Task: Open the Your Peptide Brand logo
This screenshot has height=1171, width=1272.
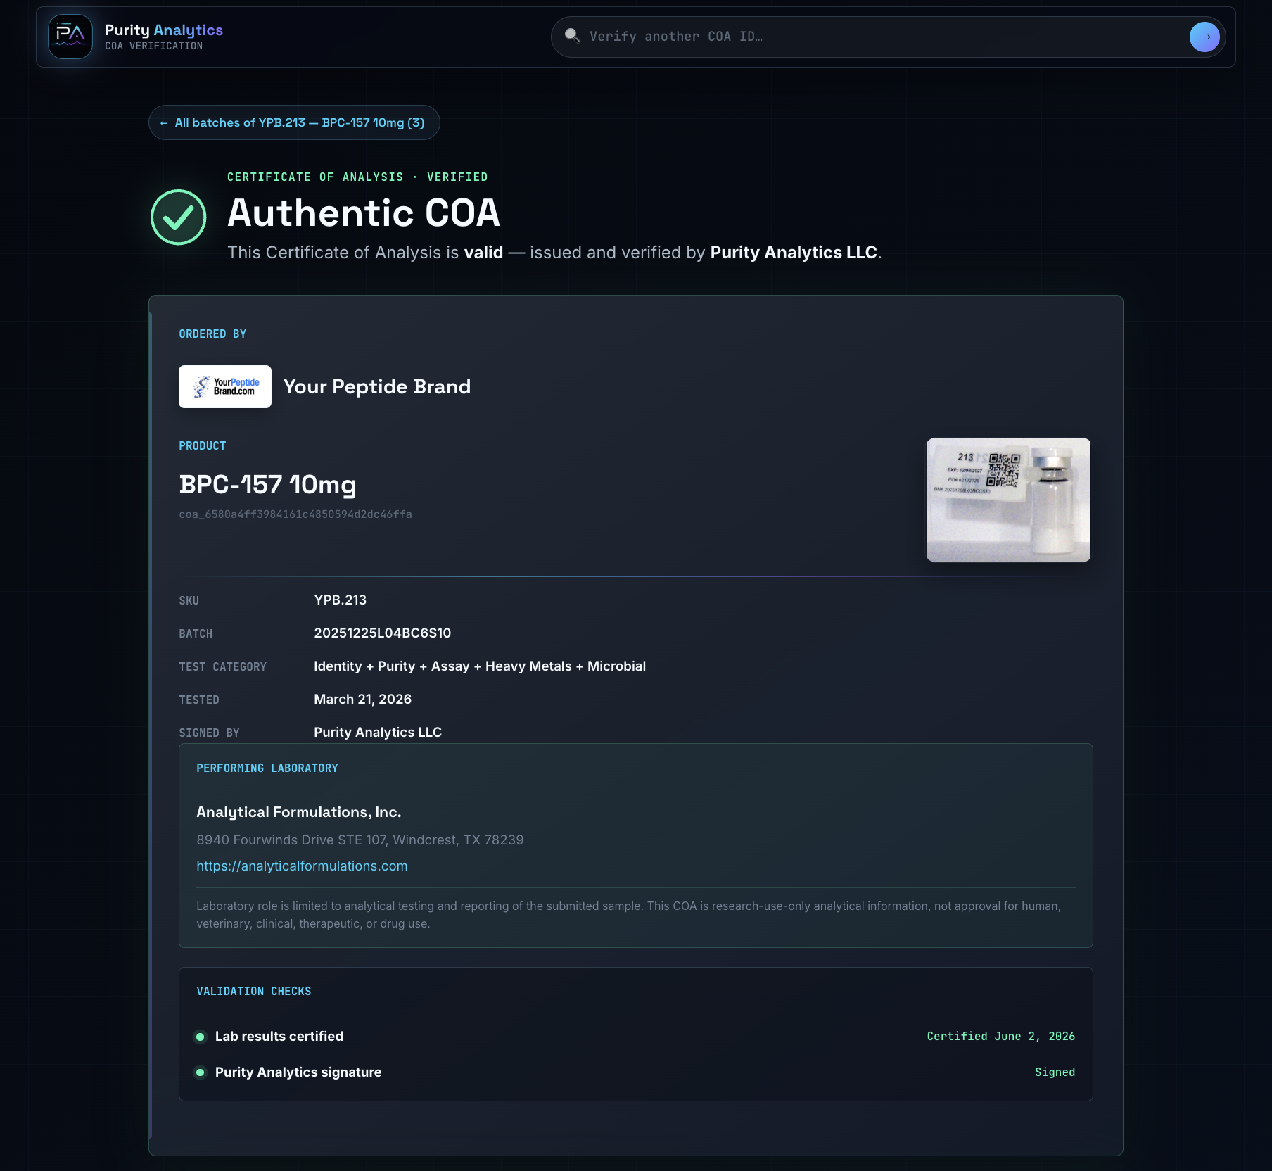Action: coord(225,386)
